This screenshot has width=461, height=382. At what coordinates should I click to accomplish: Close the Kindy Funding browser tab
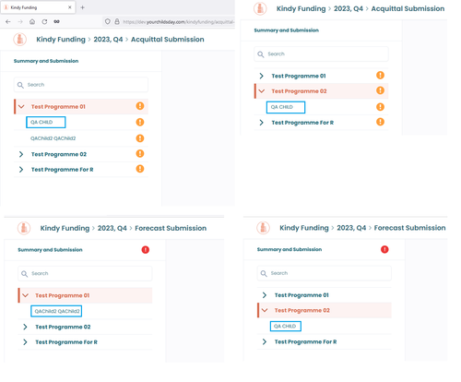(x=70, y=7)
